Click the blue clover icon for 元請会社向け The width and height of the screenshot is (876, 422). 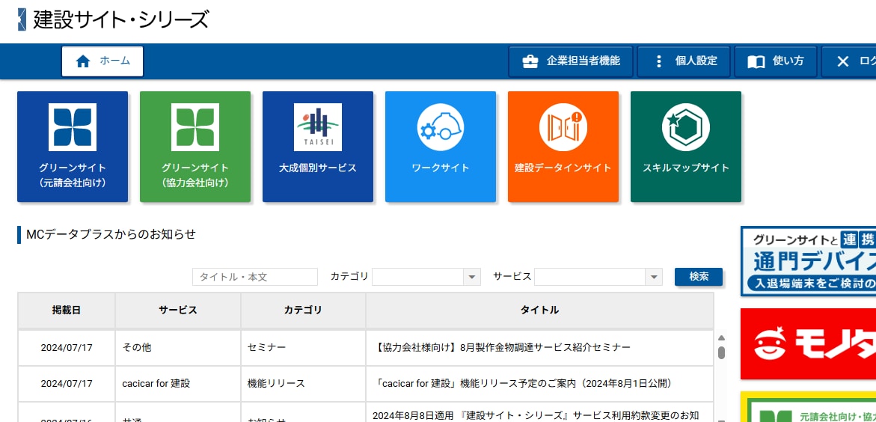pos(73,127)
